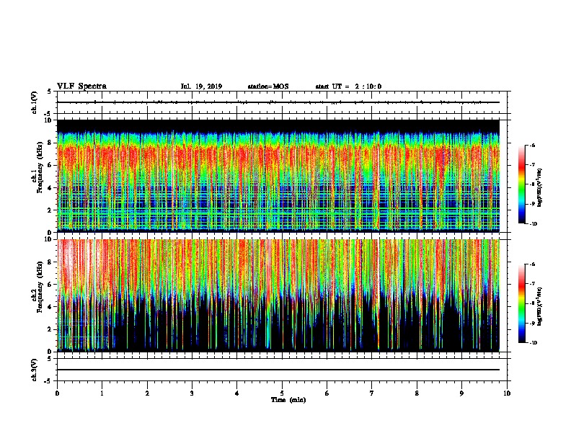This screenshot has height=441, width=571.
Task: Click the ch.1 colorbar log(PSD) unit label
Action: point(540,188)
